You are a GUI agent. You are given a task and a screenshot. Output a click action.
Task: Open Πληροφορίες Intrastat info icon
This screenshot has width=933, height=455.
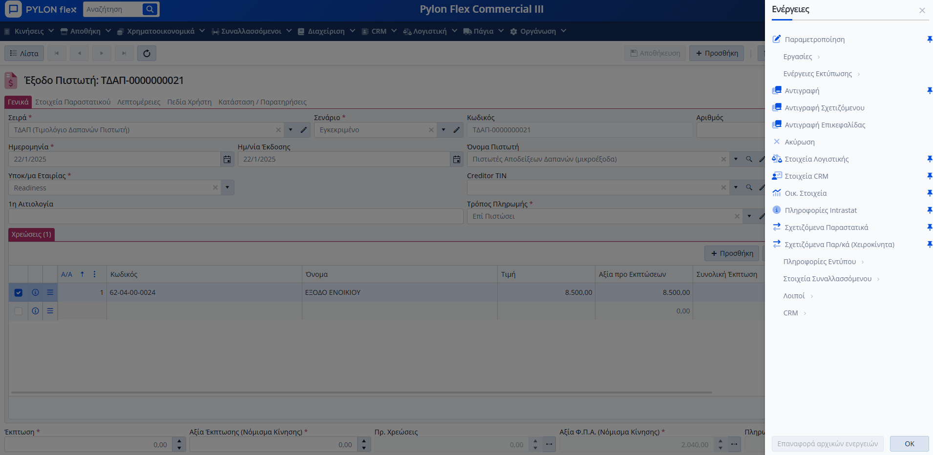[777, 210]
